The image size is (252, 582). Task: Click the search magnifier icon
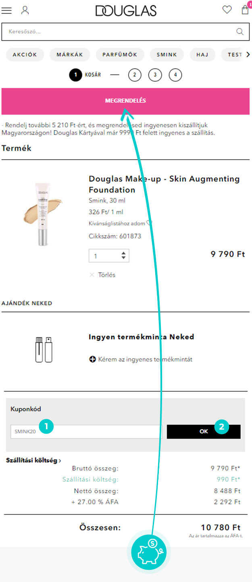(x=240, y=32)
